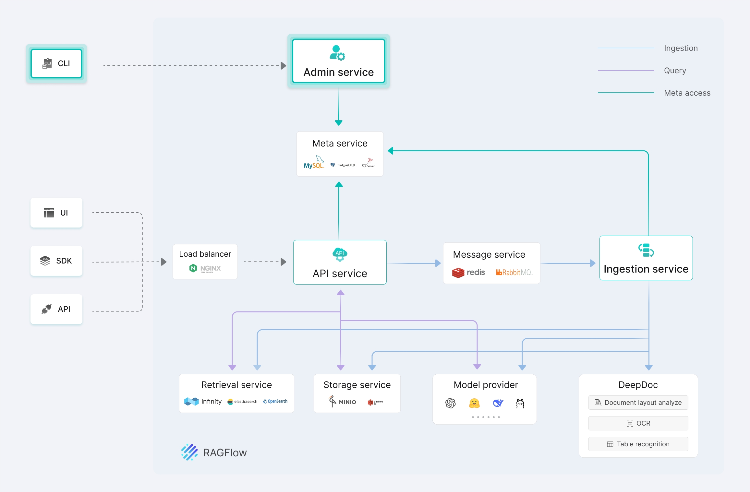Viewport: 750px width, 492px height.
Task: Click the Ollama llama icon
Action: pyautogui.click(x=520, y=403)
